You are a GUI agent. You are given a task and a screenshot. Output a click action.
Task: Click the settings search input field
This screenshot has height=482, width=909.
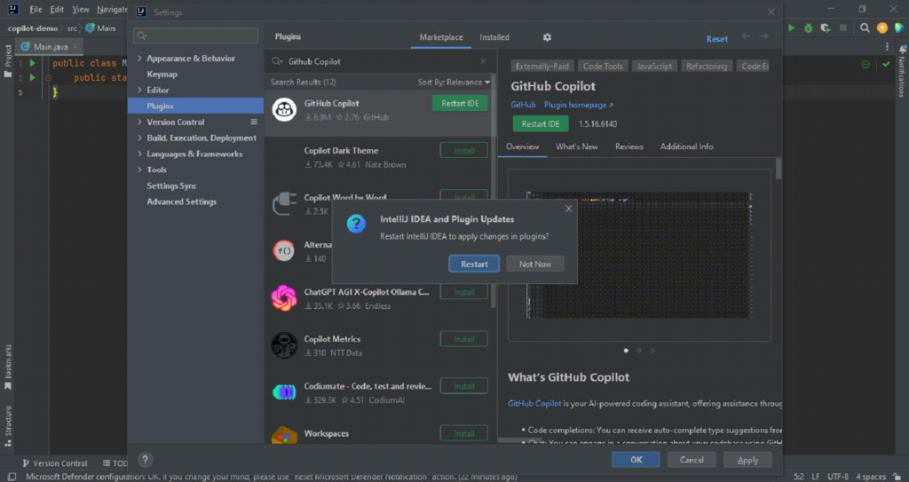pyautogui.click(x=196, y=36)
